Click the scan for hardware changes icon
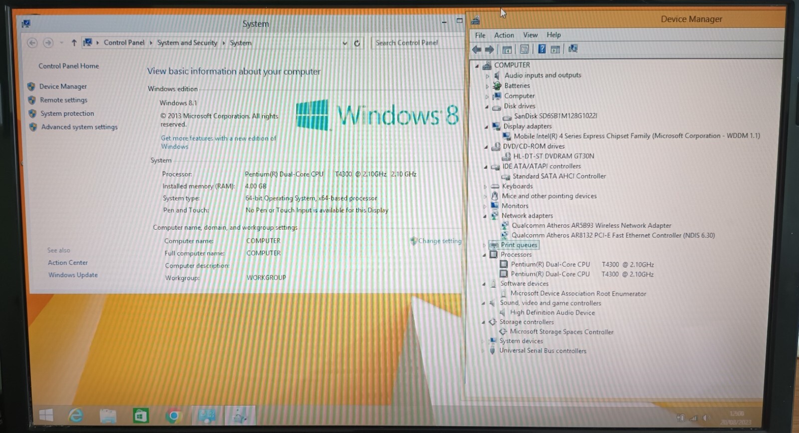 point(573,48)
